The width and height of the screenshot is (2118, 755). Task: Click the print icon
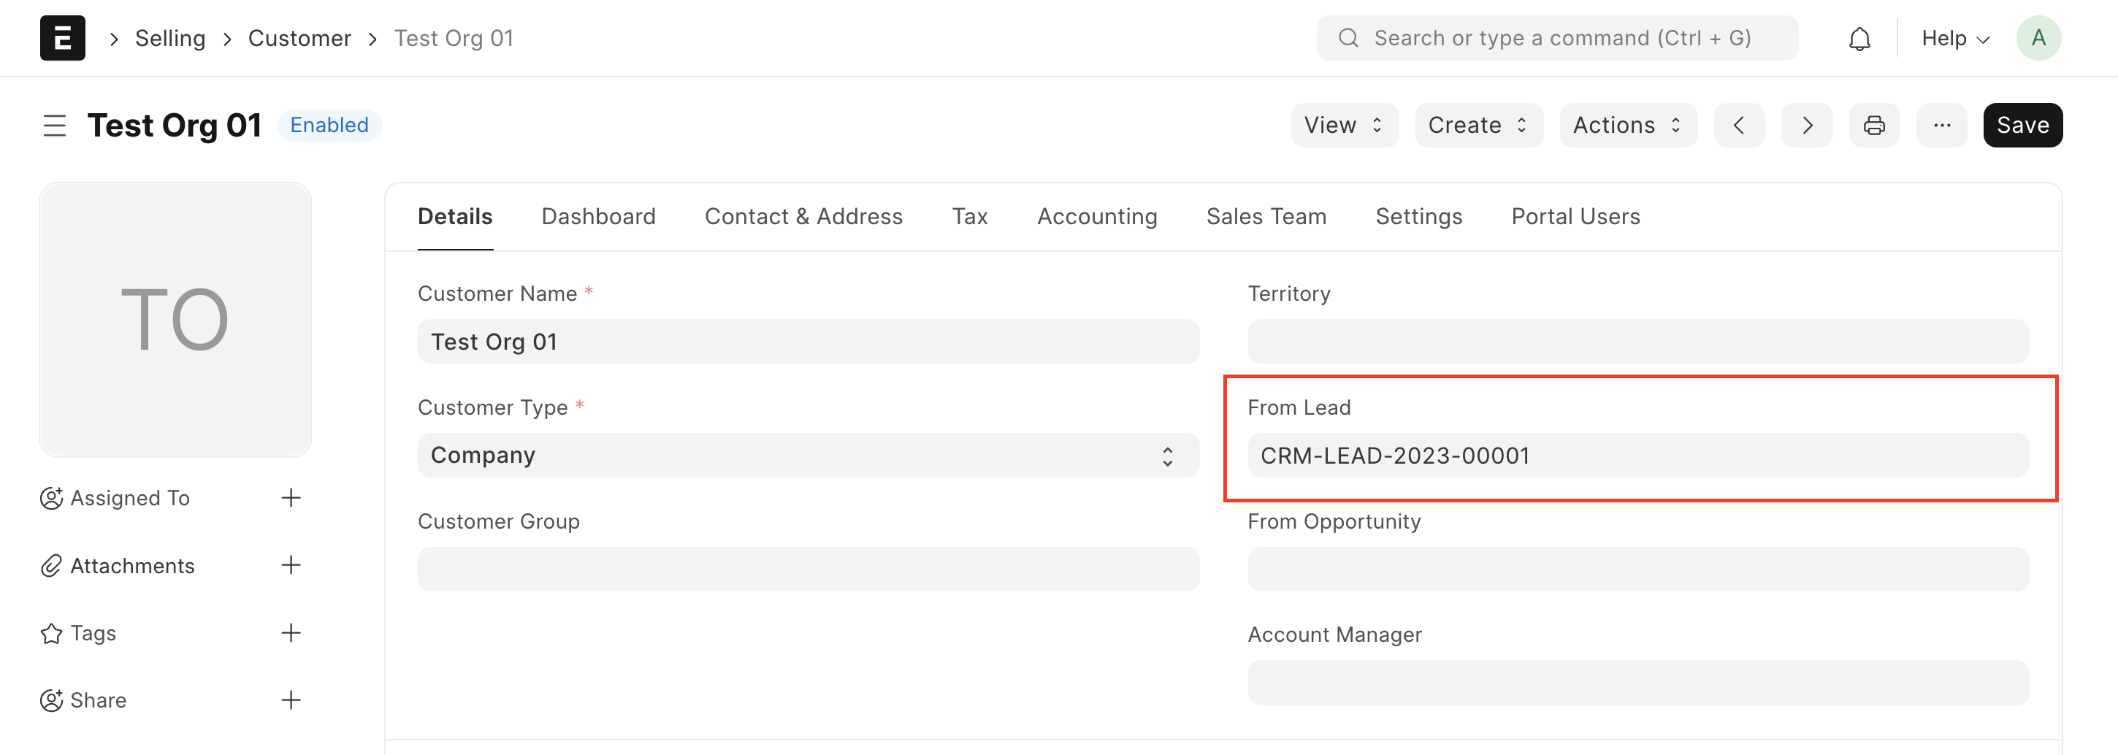pyautogui.click(x=1875, y=125)
